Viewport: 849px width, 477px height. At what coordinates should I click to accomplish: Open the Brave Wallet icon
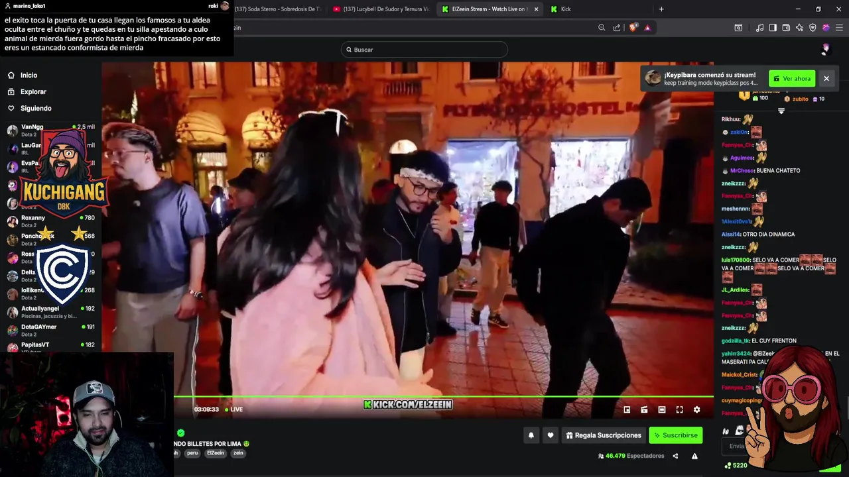786,28
